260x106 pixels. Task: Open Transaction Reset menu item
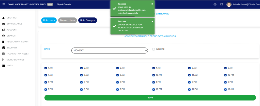18,54
